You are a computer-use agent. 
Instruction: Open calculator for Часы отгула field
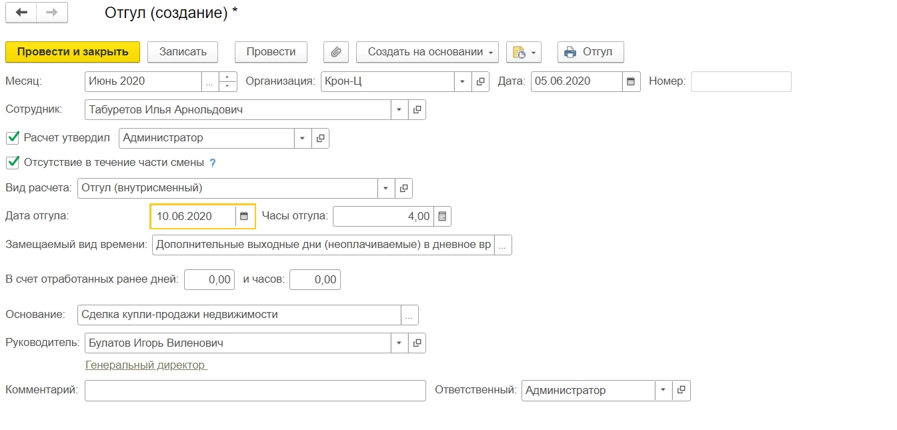pyautogui.click(x=442, y=216)
